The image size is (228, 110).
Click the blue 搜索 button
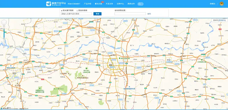(x=97, y=14)
